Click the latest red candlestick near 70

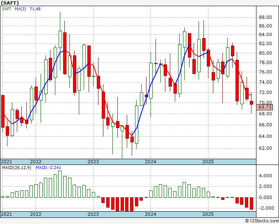252,103
